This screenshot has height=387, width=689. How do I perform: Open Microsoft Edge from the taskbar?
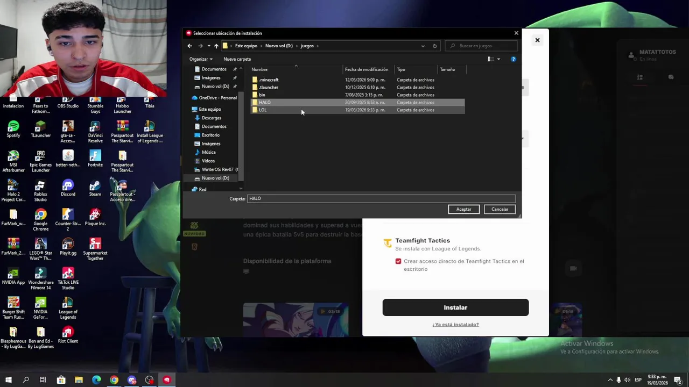click(96, 380)
